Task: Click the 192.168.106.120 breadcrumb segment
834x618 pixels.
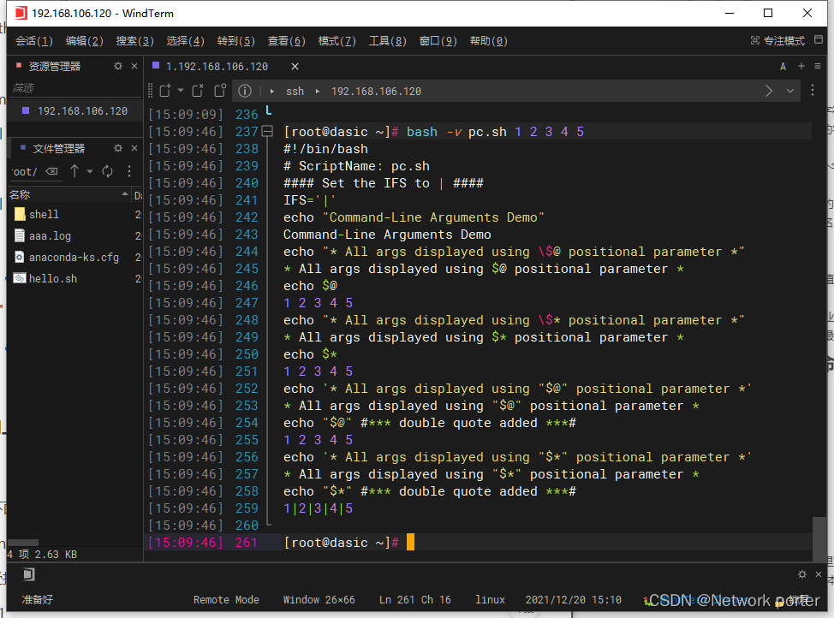Action: (x=376, y=92)
